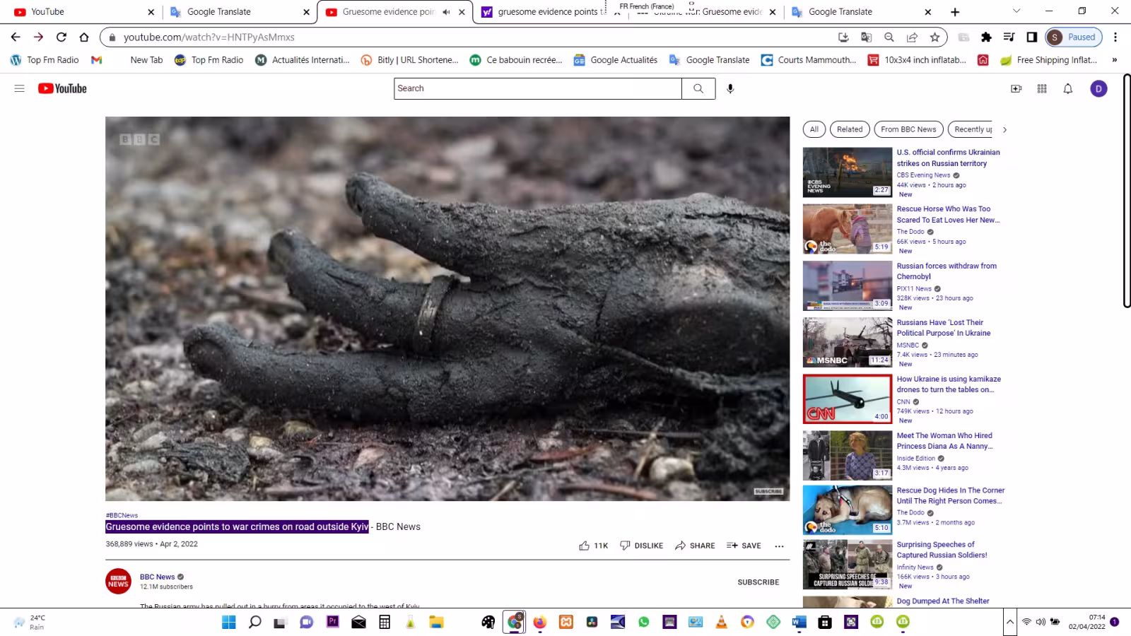Open the Chrome three-dot menu

coord(1115,37)
